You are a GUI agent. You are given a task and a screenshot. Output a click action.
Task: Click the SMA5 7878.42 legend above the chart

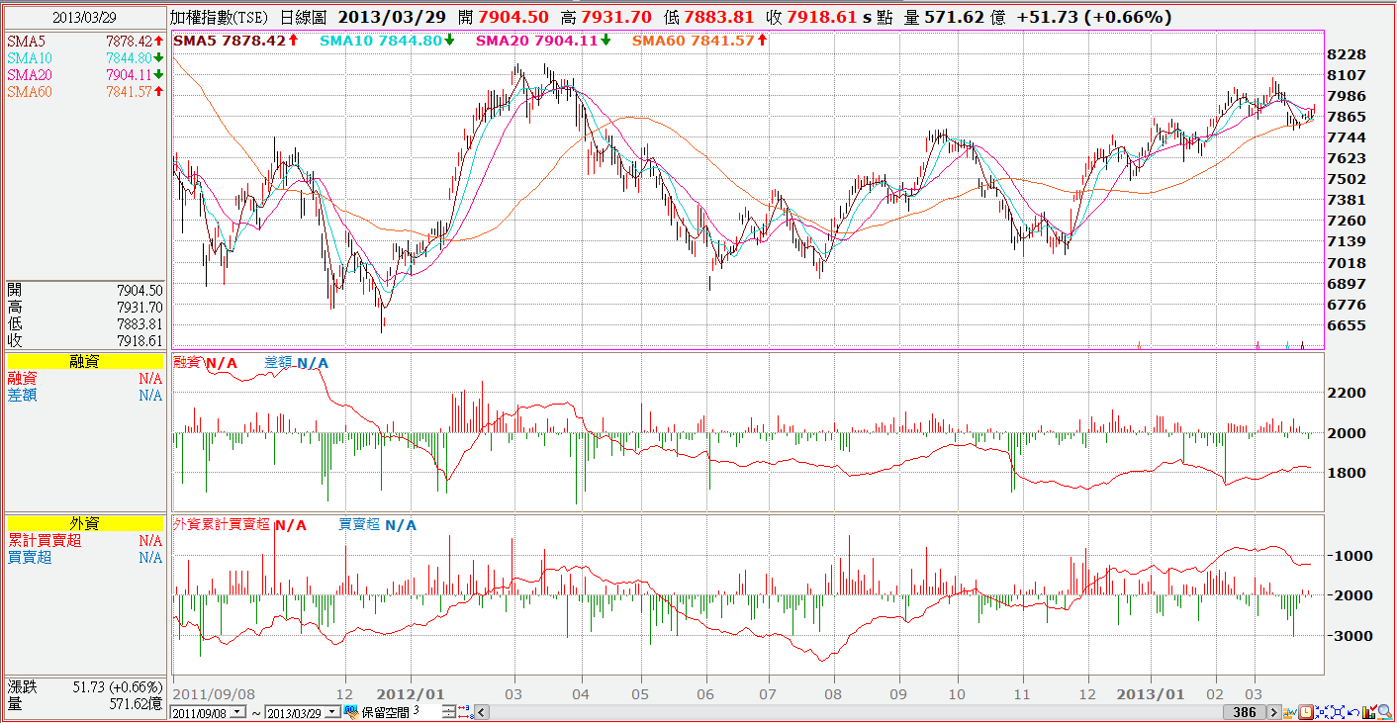pos(235,41)
